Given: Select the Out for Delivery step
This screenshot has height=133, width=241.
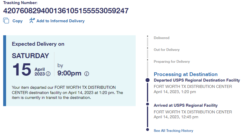Looking at the screenshot, I should [x=166, y=50].
